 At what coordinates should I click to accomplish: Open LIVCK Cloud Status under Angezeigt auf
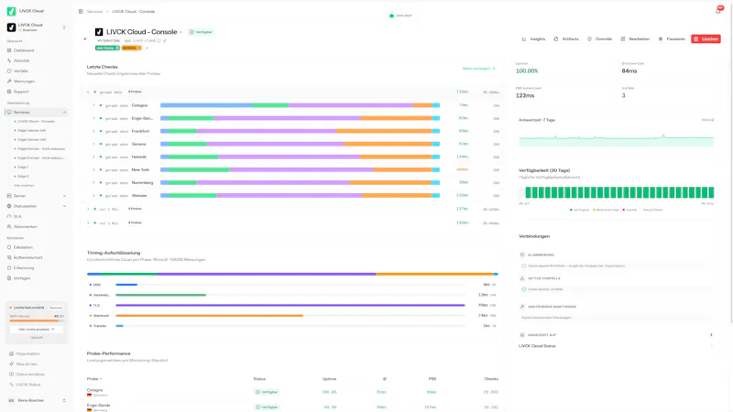[x=616, y=346]
